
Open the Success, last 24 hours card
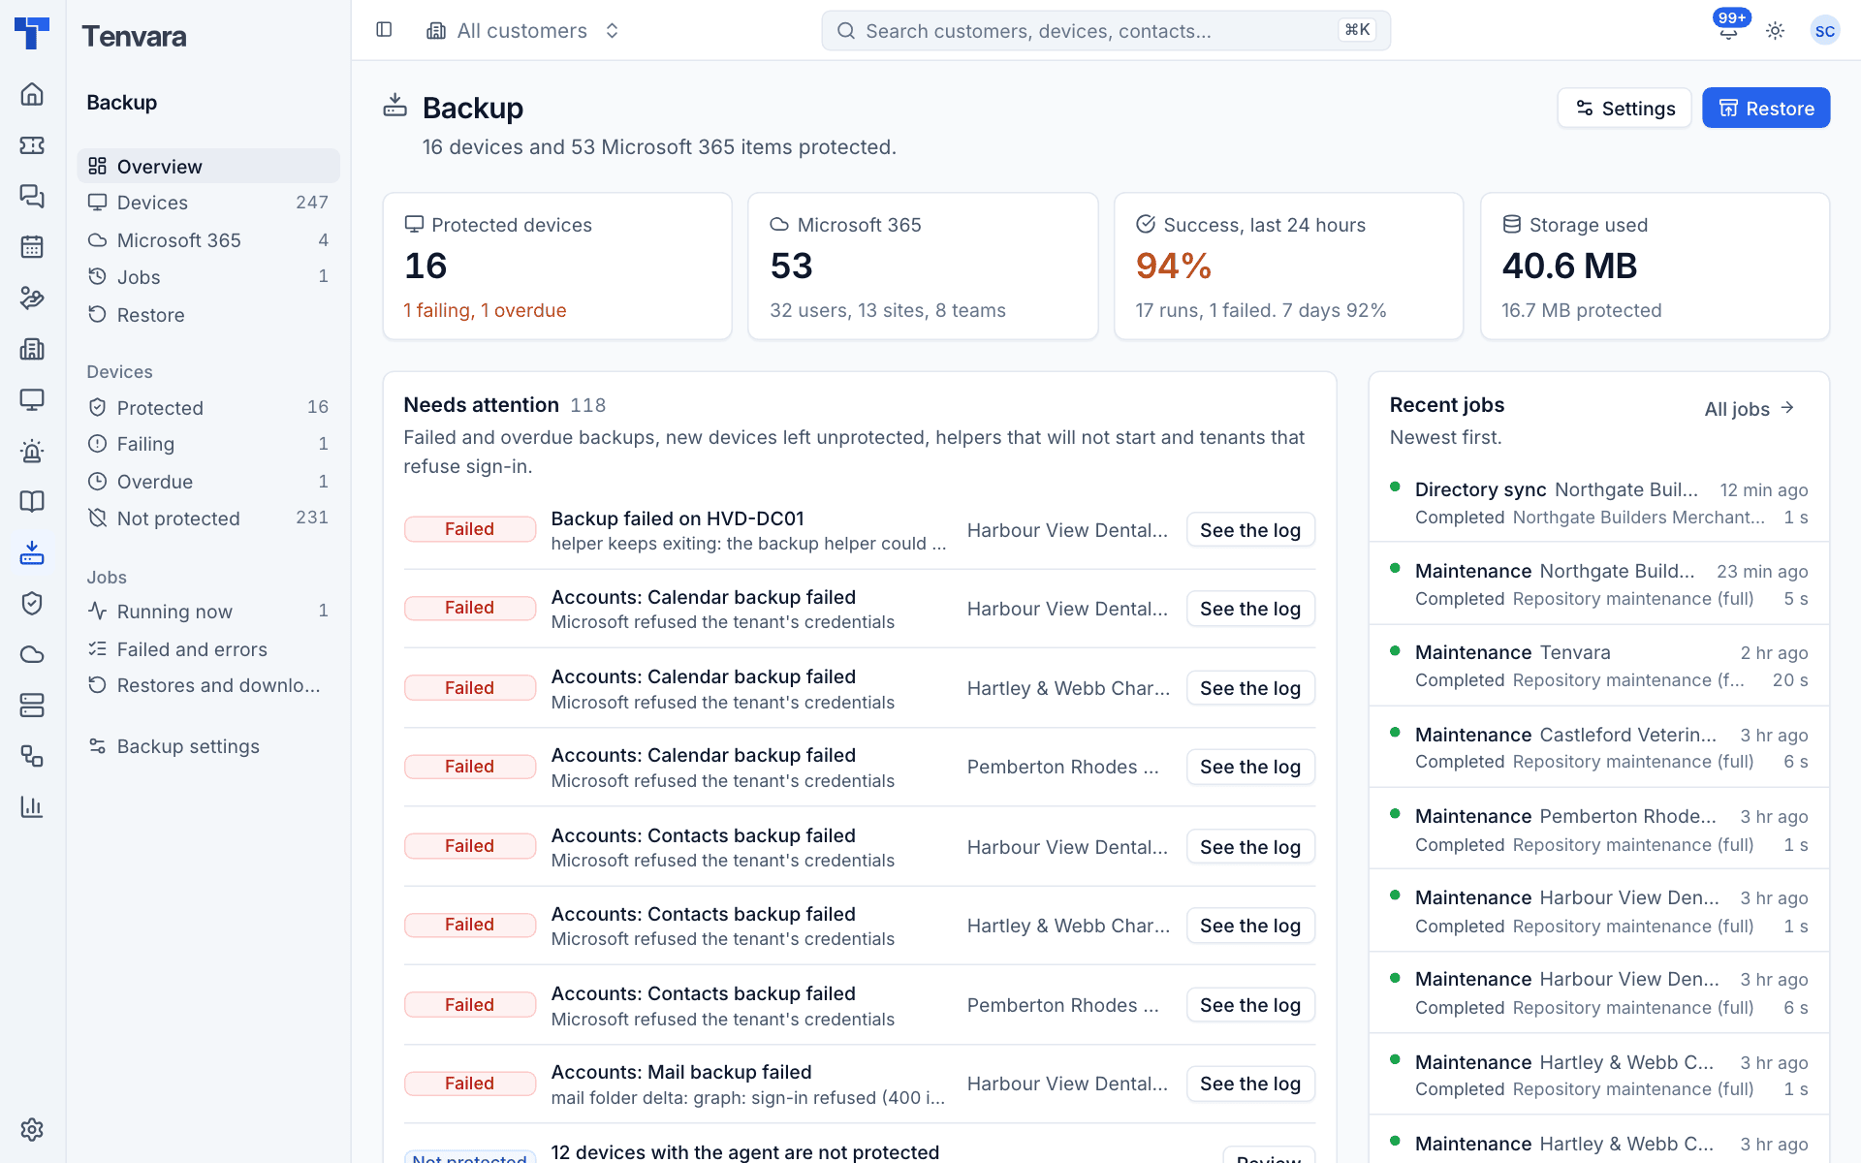coord(1288,266)
